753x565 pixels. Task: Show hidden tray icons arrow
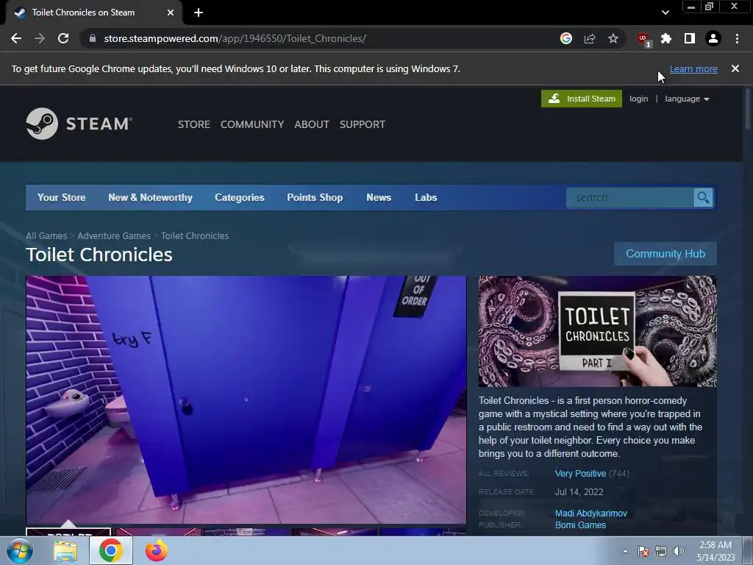(x=625, y=551)
